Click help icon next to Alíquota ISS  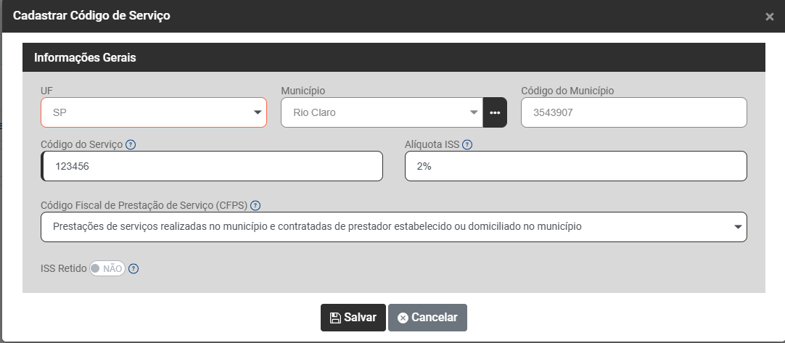(467, 144)
